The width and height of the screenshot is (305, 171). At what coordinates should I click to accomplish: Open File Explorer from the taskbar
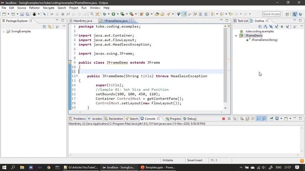pyautogui.click(x=22, y=167)
